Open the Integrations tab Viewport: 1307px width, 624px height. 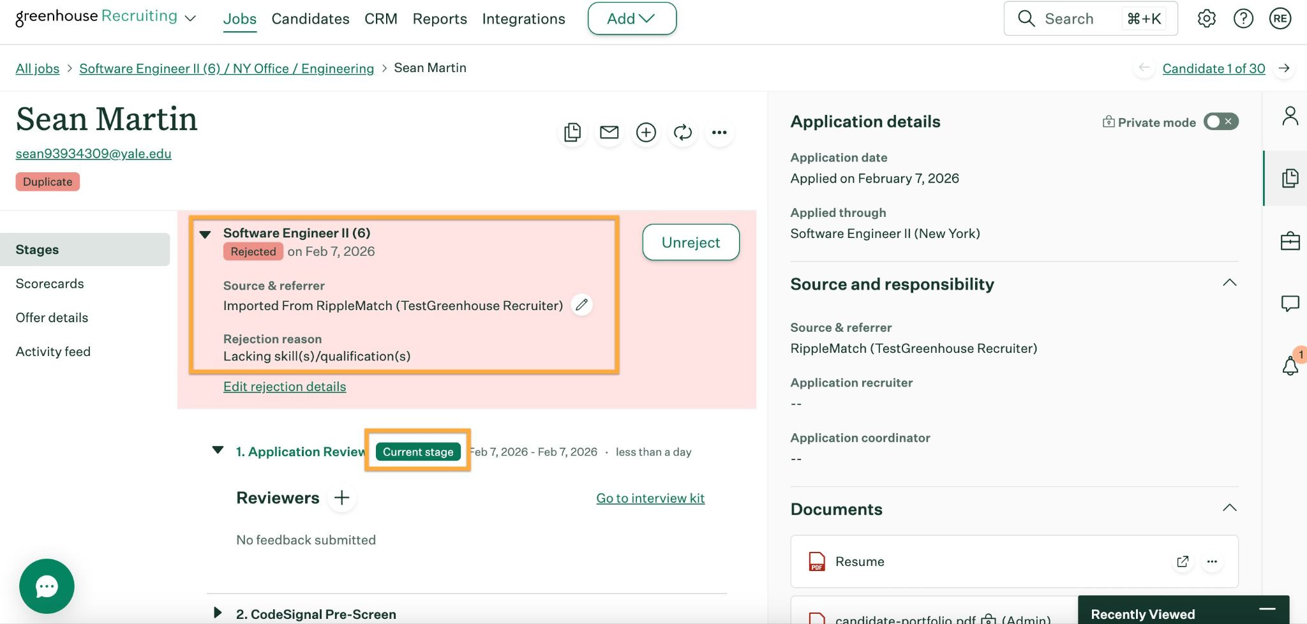pyautogui.click(x=523, y=19)
